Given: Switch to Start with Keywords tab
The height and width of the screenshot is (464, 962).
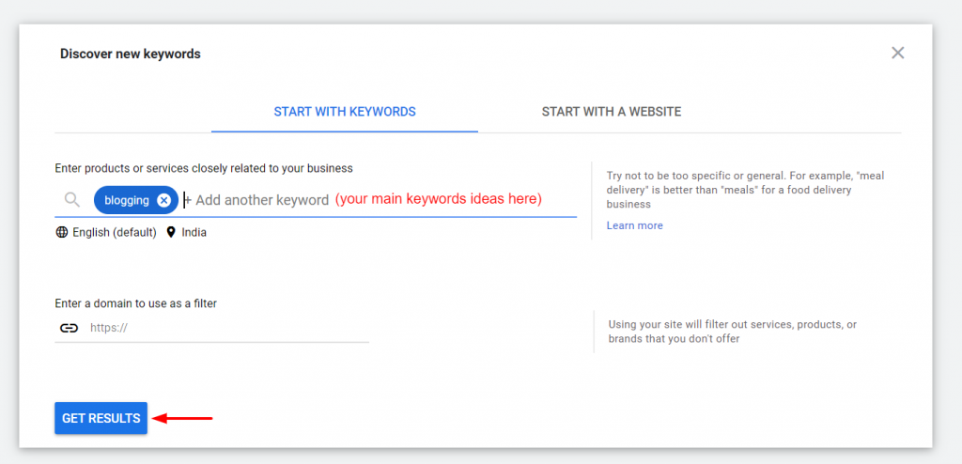Looking at the screenshot, I should tap(345, 112).
